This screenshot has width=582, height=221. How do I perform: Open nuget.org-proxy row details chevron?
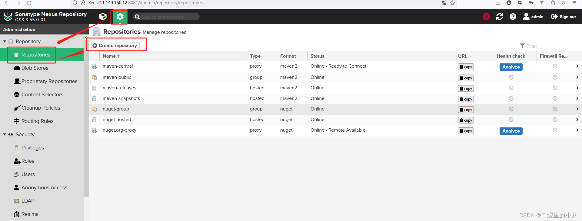[577, 130]
